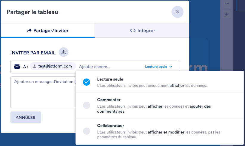This screenshot has height=146, width=245.
Task: Click the plus icon behind the dialog
Action: coord(226,14)
